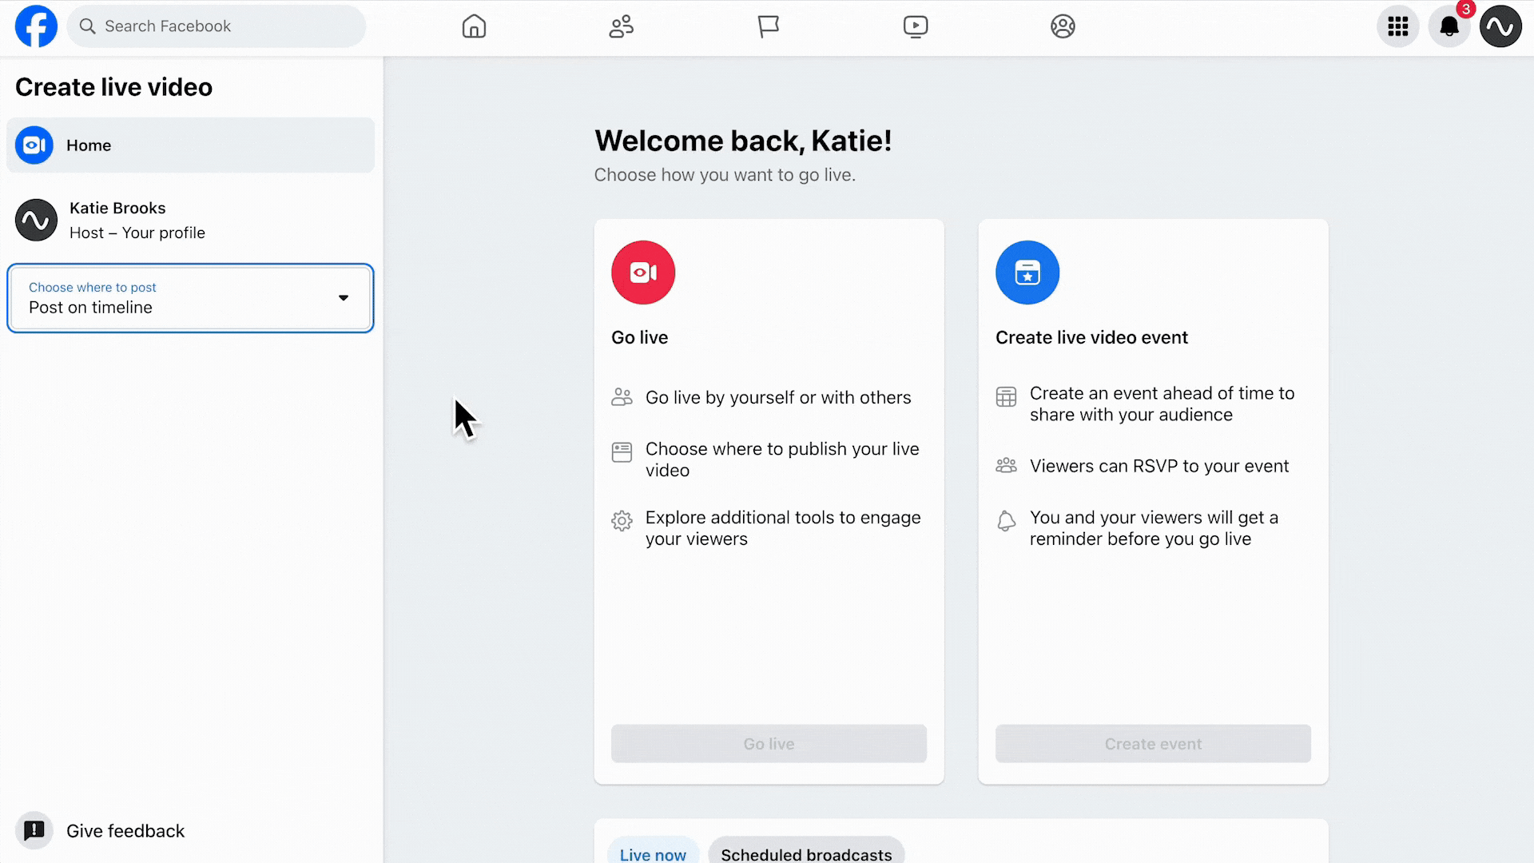Open the Watch video icon
The width and height of the screenshot is (1534, 863).
pyautogui.click(x=916, y=26)
